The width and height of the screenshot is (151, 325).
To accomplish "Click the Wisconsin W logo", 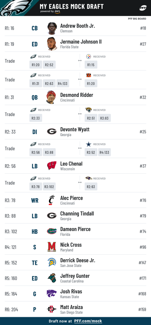I will tap(52, 166).
